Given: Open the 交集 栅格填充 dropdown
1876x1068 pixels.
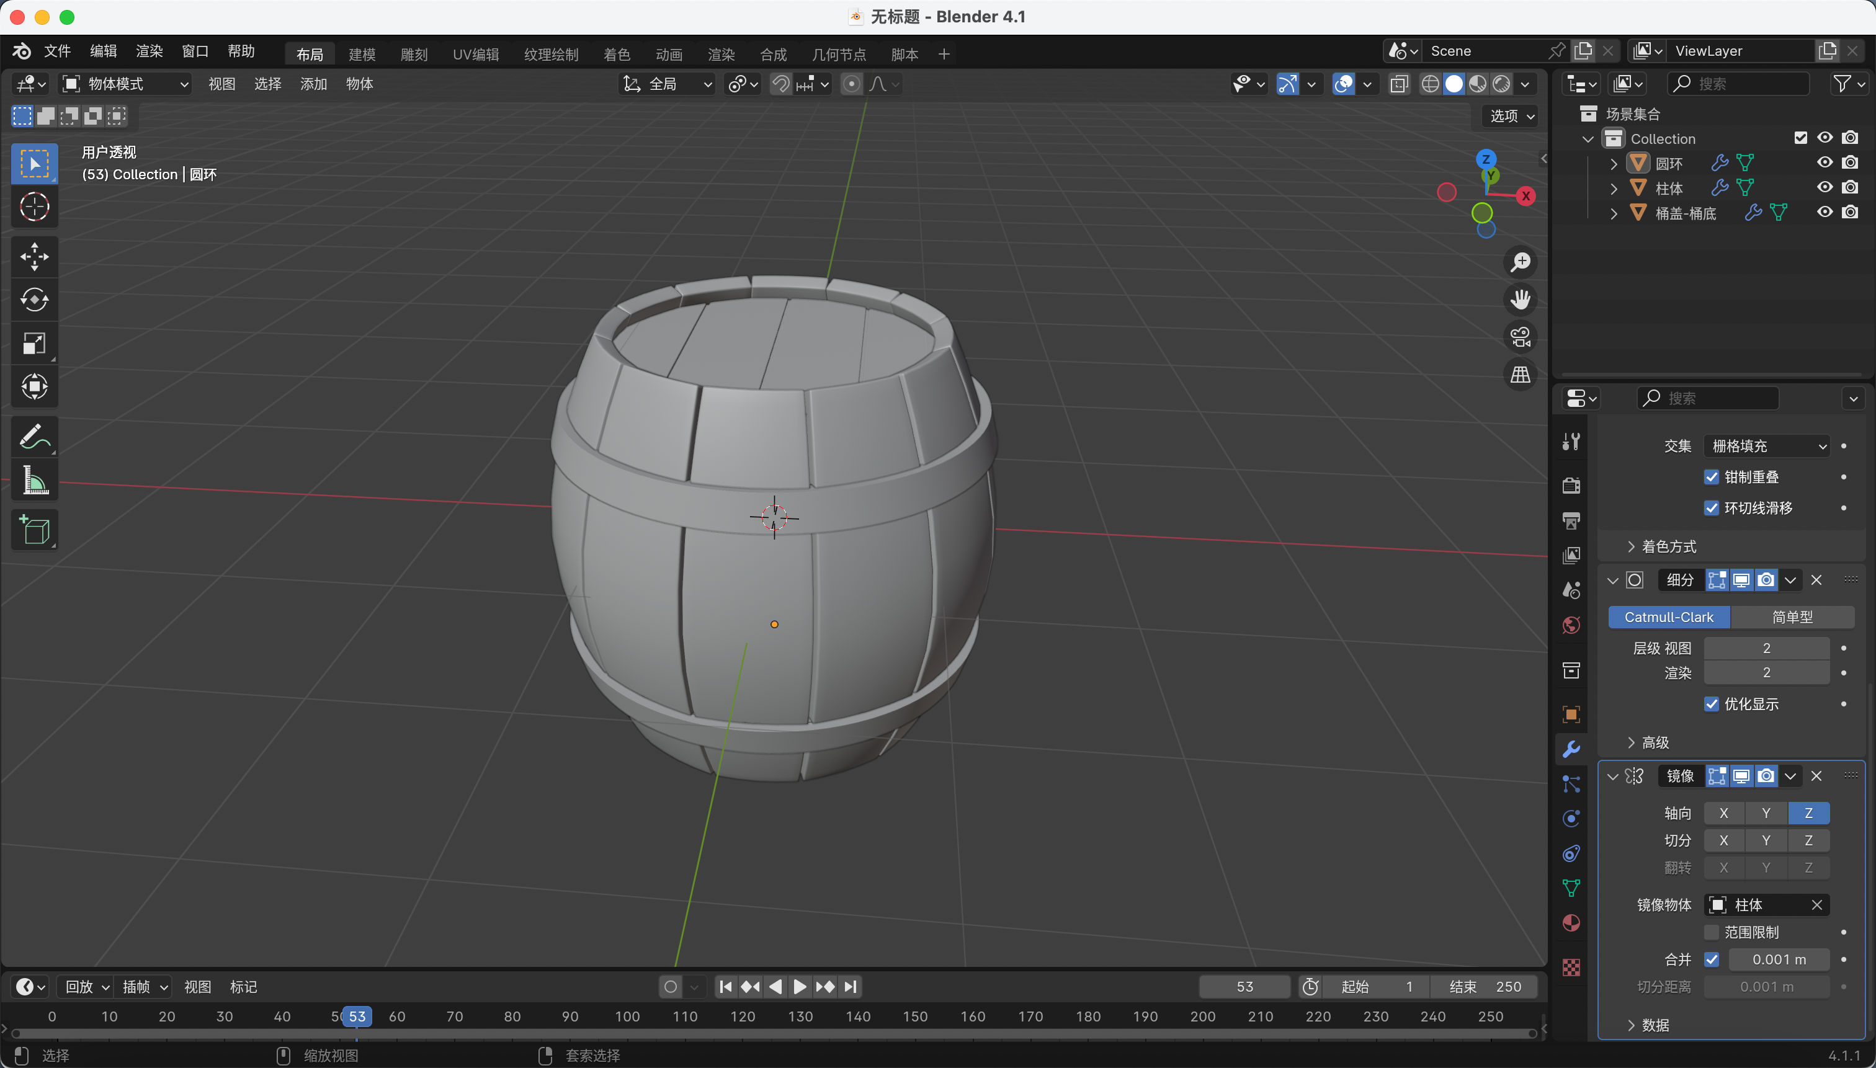Looking at the screenshot, I should tap(1767, 446).
